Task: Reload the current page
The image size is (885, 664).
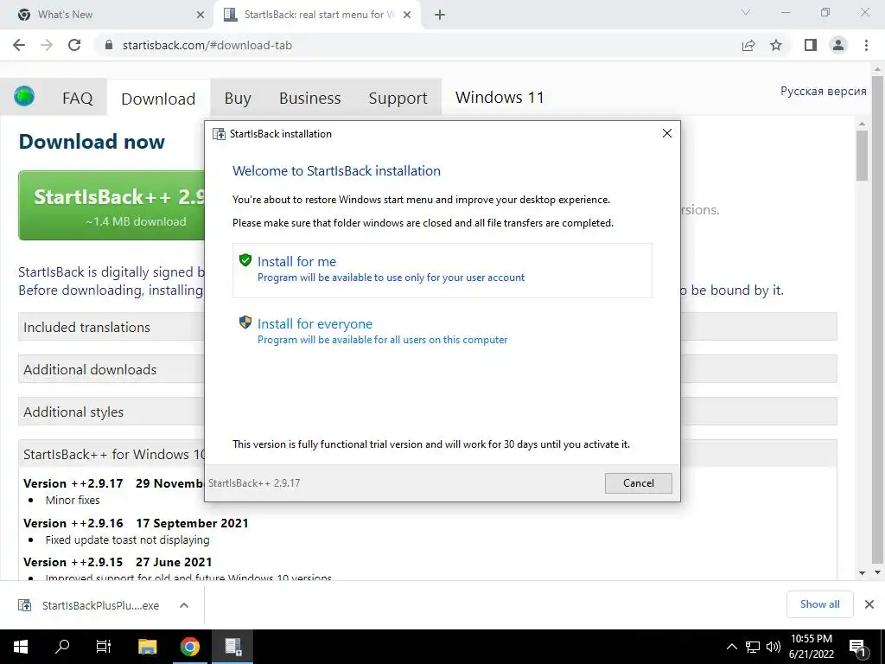Action: pos(74,45)
